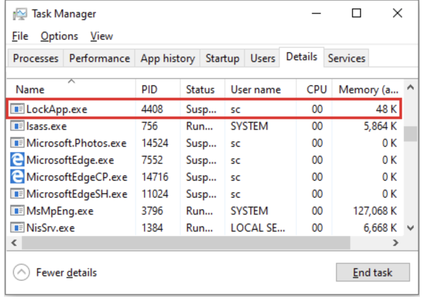Click the MsMpEng.exe process icon
The height and width of the screenshot is (299, 423).
pos(17,211)
